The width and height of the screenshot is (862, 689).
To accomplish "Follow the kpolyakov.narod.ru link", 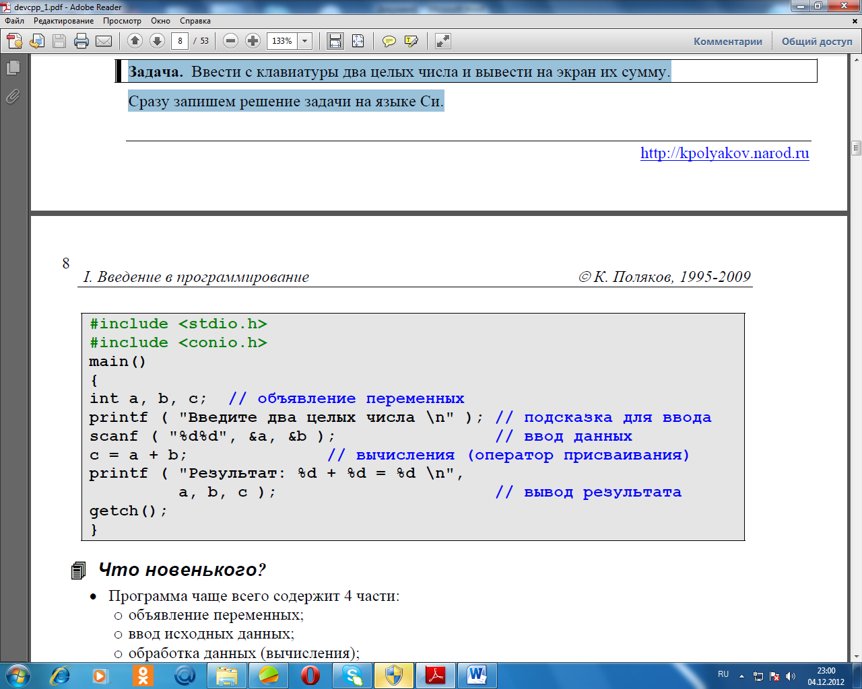I will pyautogui.click(x=725, y=153).
